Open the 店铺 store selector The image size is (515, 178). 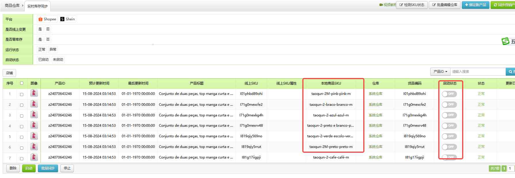coord(9,73)
